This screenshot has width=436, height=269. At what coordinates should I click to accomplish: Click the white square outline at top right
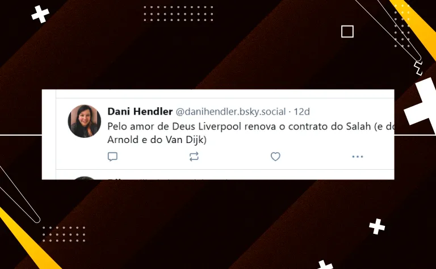[x=347, y=31]
